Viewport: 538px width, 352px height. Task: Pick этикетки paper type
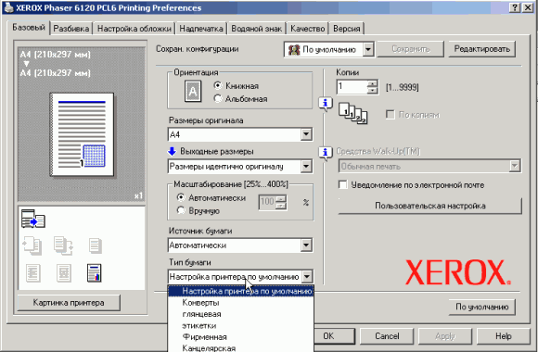coord(241,326)
